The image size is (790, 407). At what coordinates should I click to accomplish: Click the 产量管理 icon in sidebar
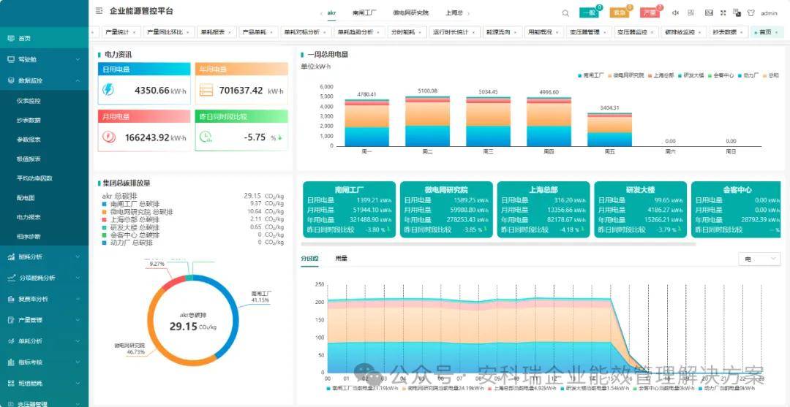[x=10, y=320]
